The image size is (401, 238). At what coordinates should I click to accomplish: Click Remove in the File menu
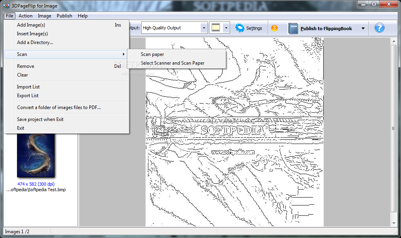coord(67,66)
